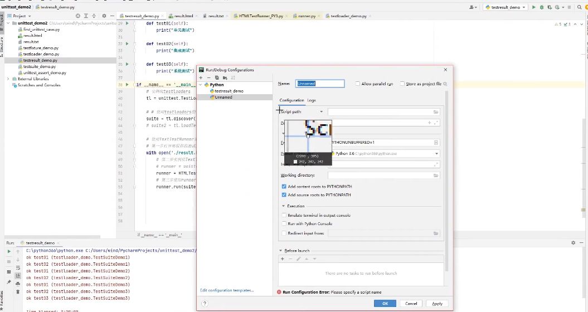The image size is (588, 312).
Task: Click the browse folder icon for Script path
Action: coord(436,112)
